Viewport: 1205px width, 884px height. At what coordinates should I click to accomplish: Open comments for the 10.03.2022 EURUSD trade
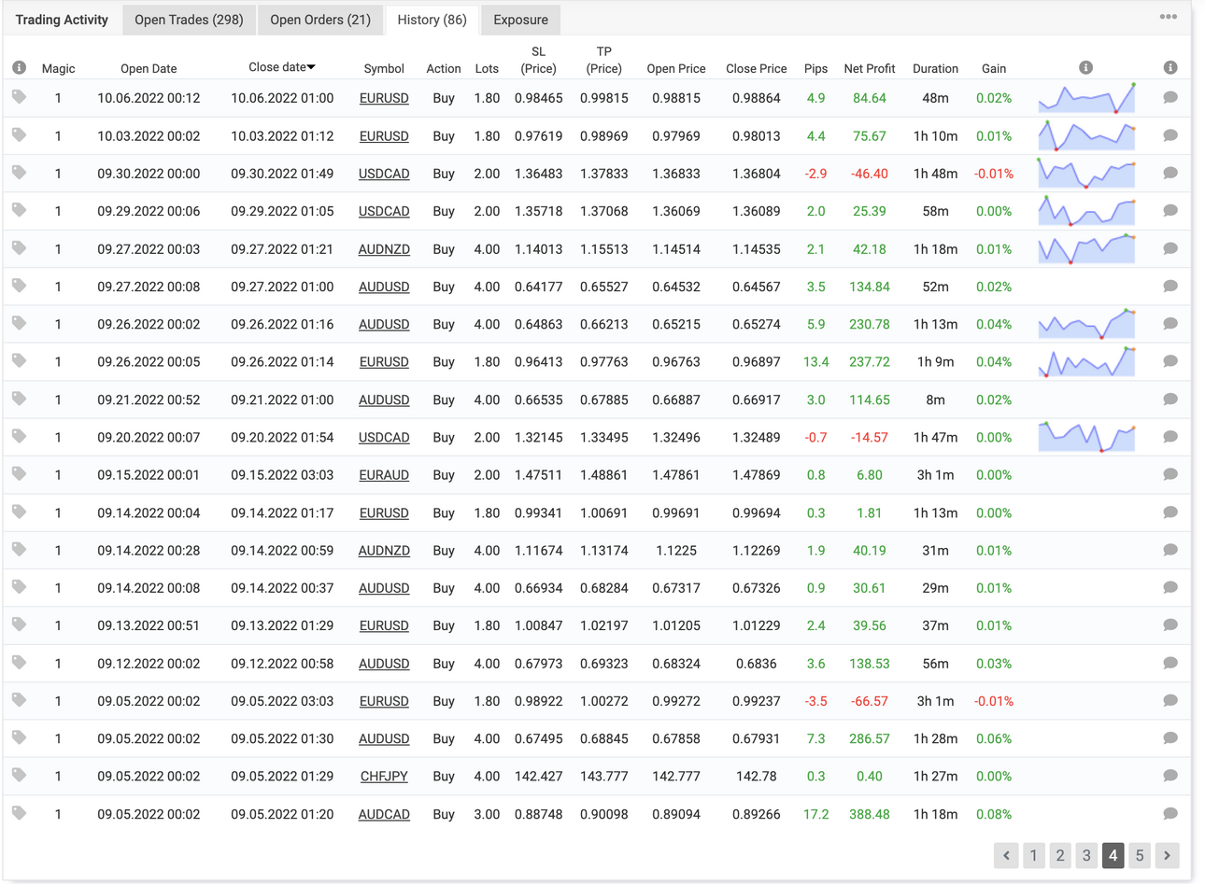tap(1170, 135)
